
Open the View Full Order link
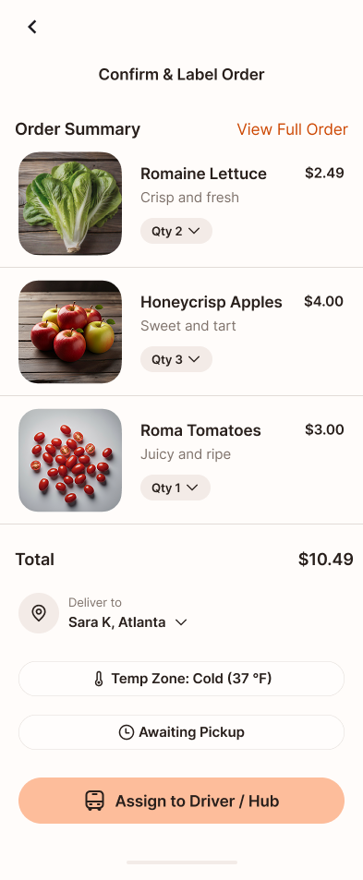(x=292, y=129)
